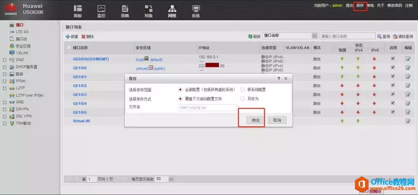Screen dimensions: 418x195
Task: Toggle enable checkbox for GE1/0/5 row
Action: point(393,111)
